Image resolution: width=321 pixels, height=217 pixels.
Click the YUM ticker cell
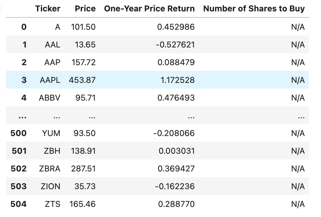click(52, 133)
